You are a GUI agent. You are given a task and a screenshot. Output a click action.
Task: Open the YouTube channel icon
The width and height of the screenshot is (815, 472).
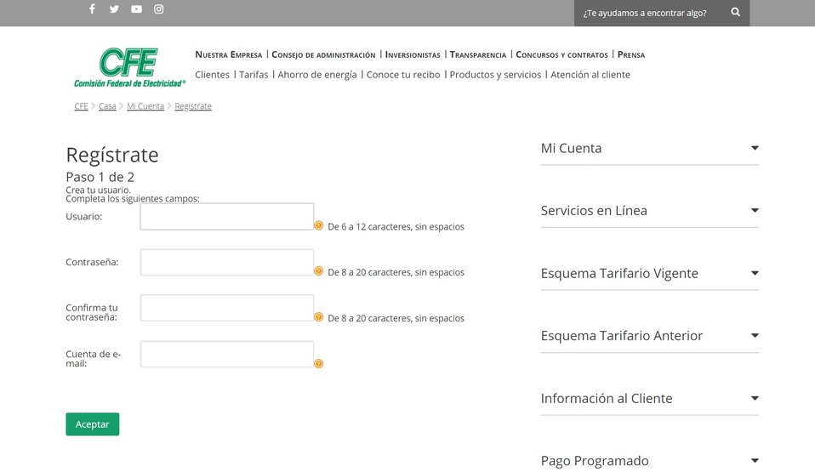(x=136, y=9)
